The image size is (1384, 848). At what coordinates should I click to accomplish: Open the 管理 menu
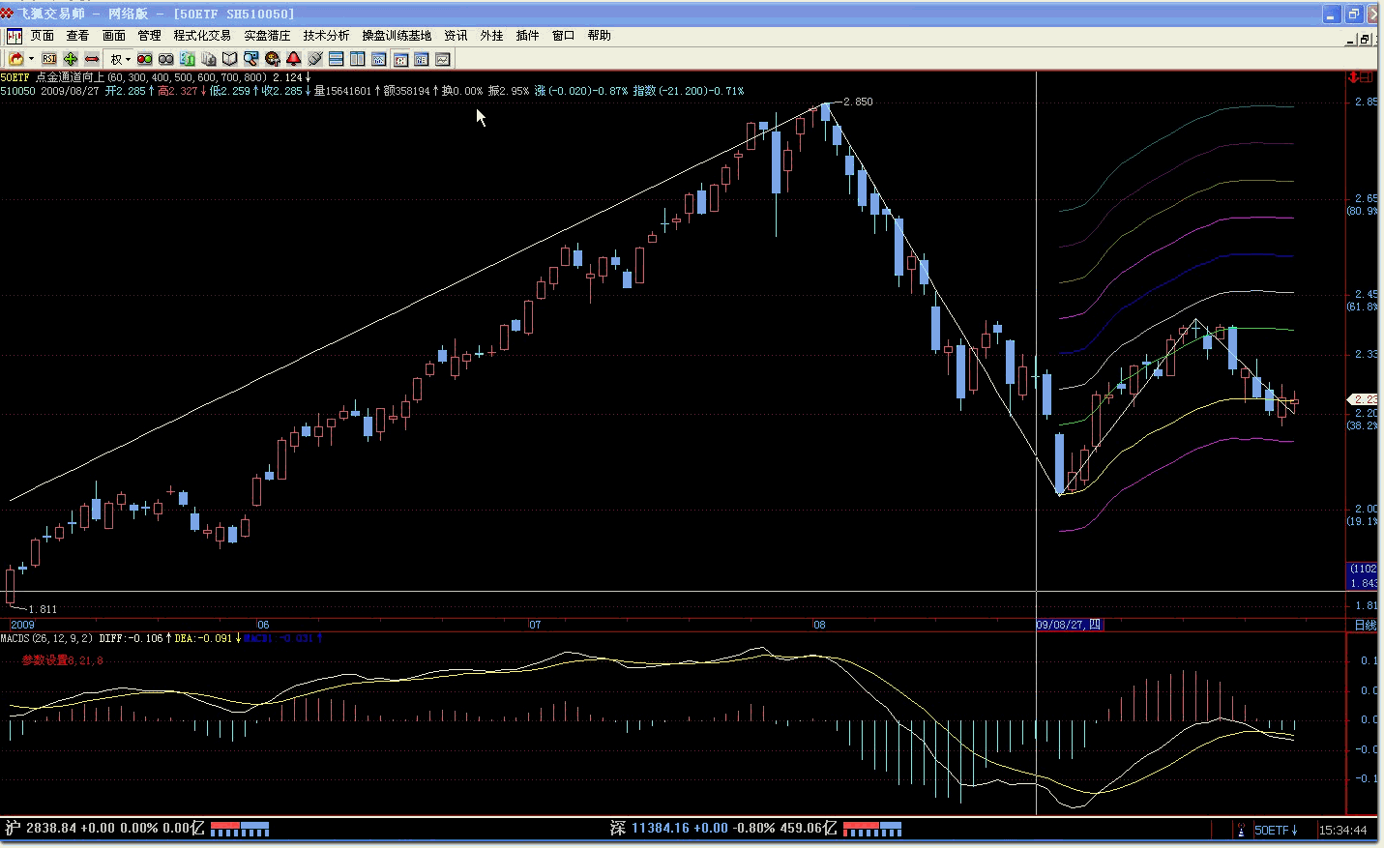(x=149, y=36)
